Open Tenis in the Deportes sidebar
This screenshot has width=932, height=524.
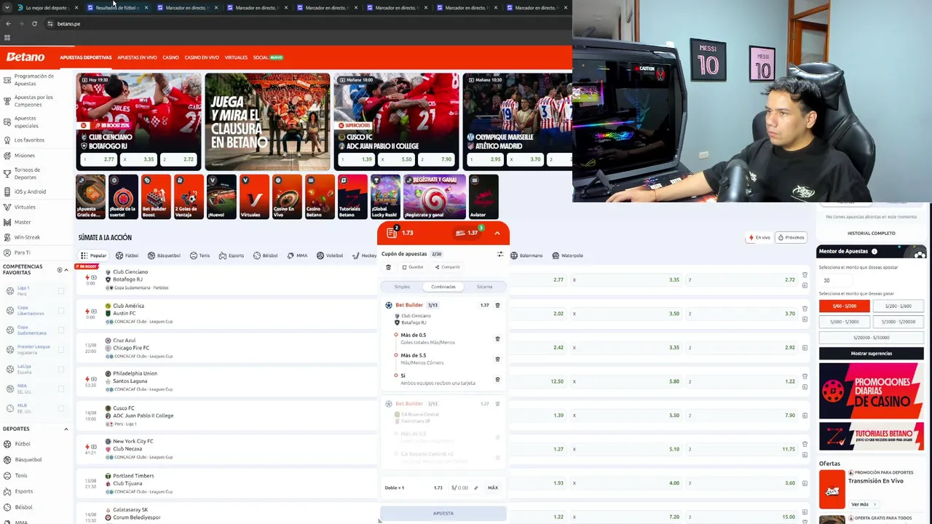click(x=21, y=475)
